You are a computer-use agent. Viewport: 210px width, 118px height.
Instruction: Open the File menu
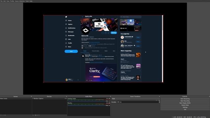1,1
